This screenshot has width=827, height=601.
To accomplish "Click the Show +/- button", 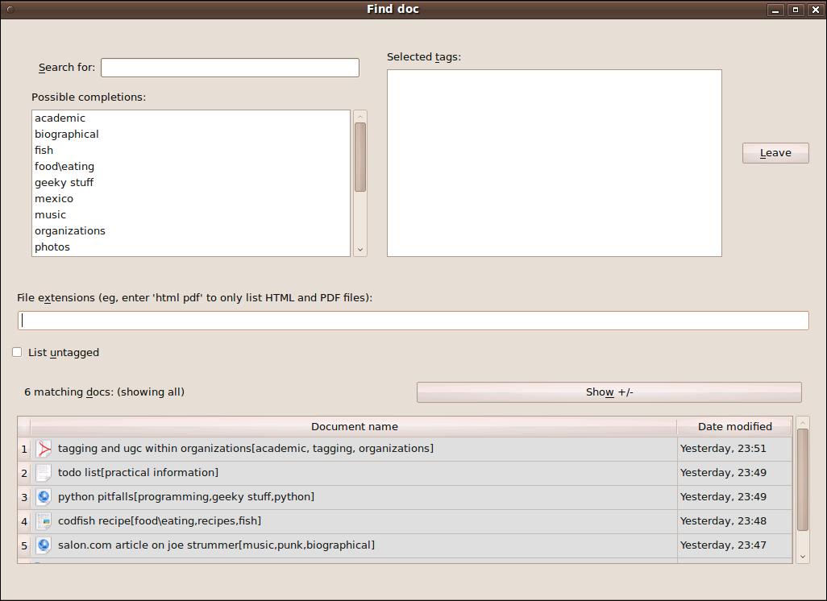I will (609, 392).
